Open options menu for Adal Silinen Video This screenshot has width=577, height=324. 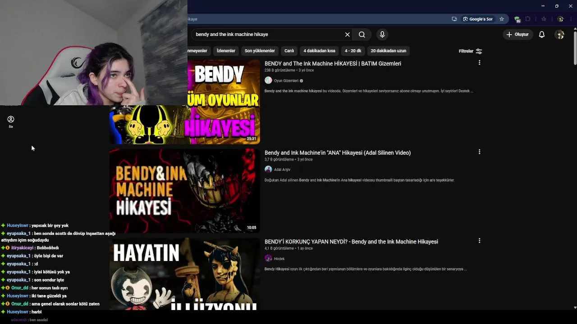[x=479, y=152]
